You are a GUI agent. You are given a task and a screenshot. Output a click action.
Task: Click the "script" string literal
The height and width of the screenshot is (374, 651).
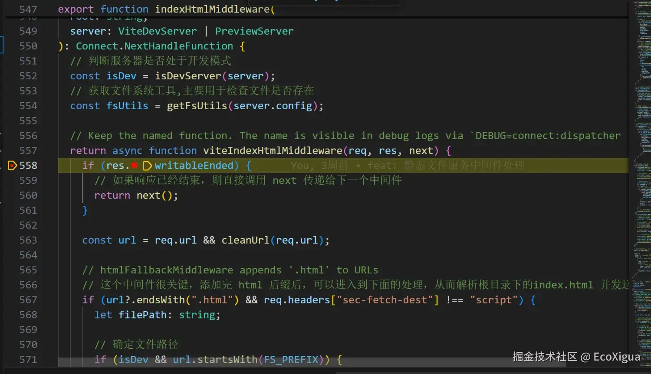coord(493,300)
